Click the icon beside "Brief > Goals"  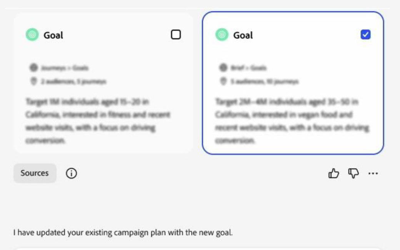pyautogui.click(x=223, y=68)
